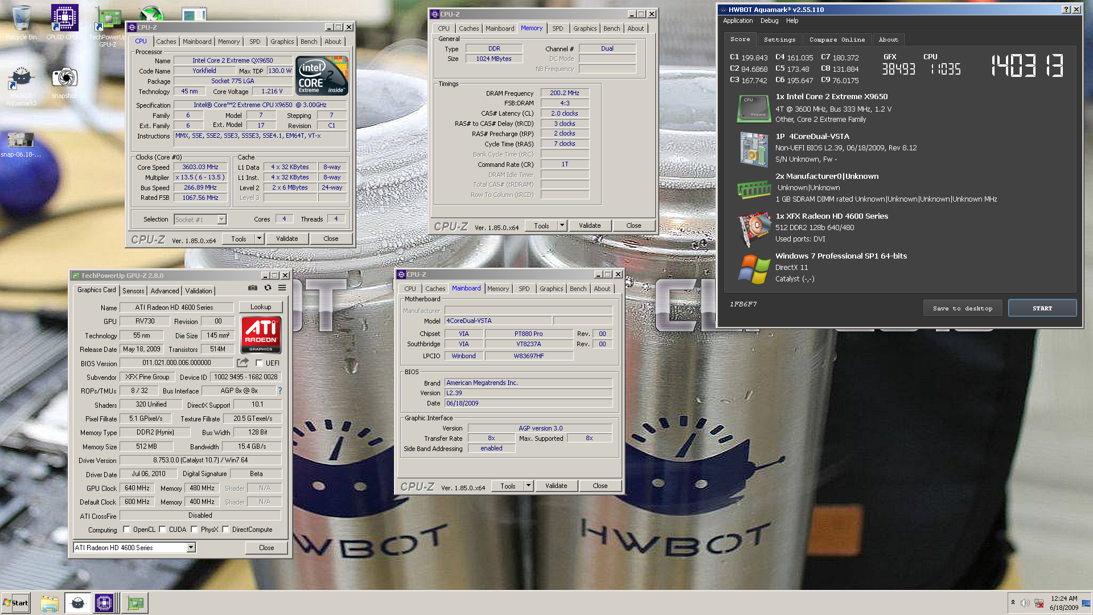Screen dimensions: 1093x615
Task: Click the graphics card icon in Aquamark
Action: click(754, 228)
